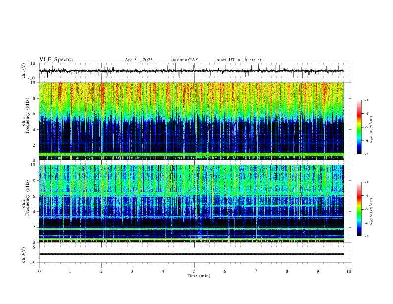The image size is (393, 304).
Task: Click the "ch.3(V)" axis label
Action: pyautogui.click(x=24, y=255)
